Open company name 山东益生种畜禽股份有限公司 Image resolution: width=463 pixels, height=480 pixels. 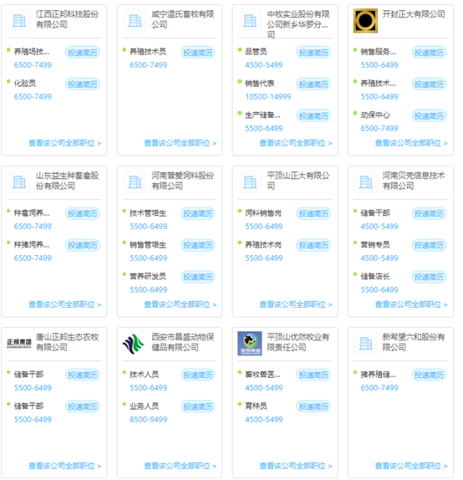coord(68,181)
